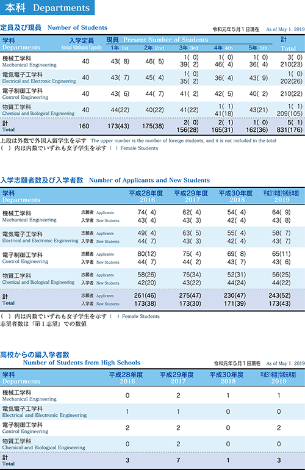This screenshot has height=470, width=305.
Task: Select Control Engineering row in applicants table
Action: 152,258
